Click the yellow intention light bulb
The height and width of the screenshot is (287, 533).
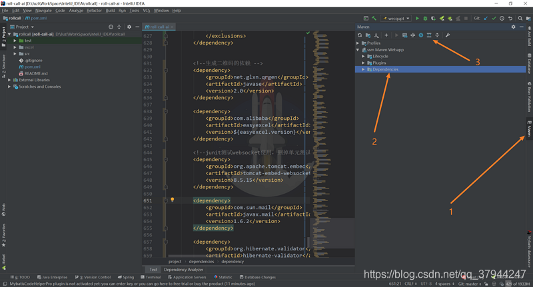[173, 200]
